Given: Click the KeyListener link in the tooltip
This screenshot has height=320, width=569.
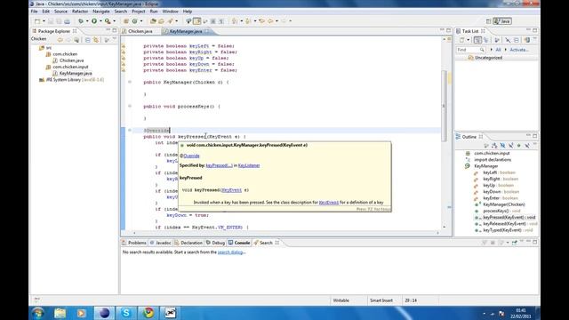Looking at the screenshot, I should click(249, 165).
